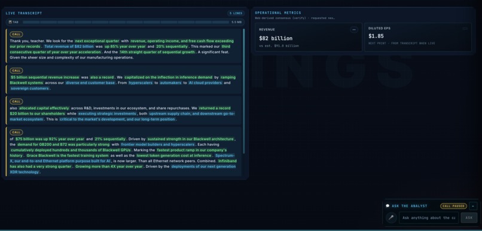Click highlighted phrase 'next exceptional quarter'
Viewport: 482px width, 231px height.
click(x=97, y=41)
